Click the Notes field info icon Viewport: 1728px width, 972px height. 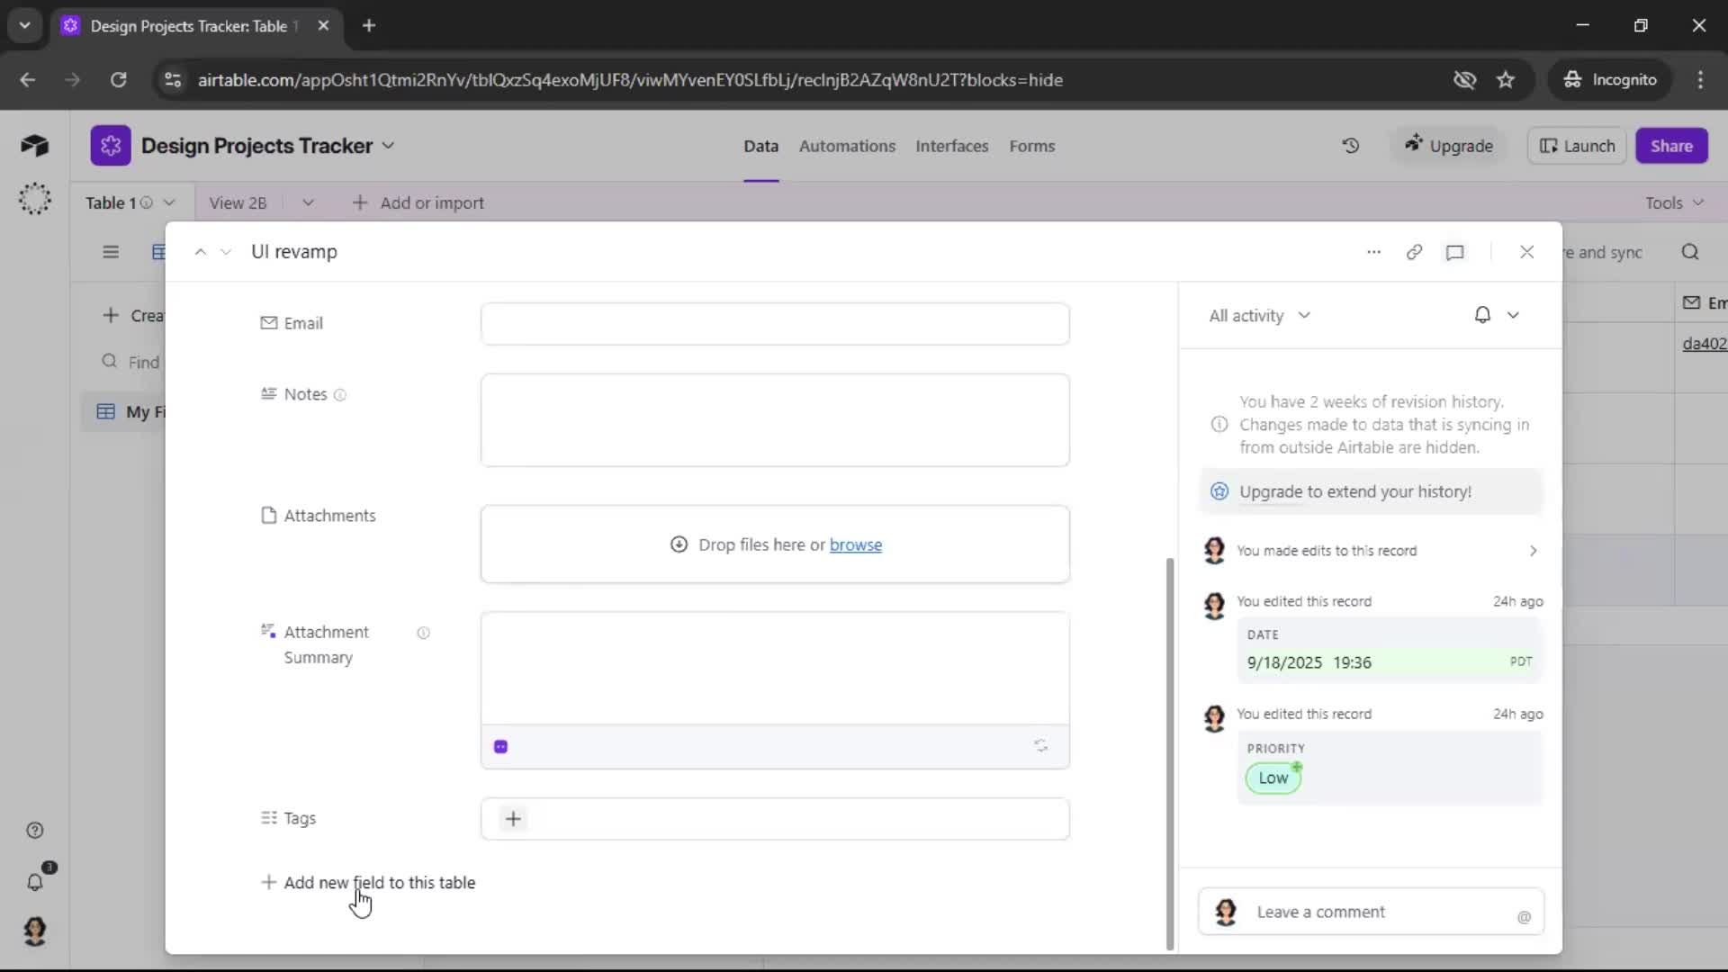[x=339, y=395]
